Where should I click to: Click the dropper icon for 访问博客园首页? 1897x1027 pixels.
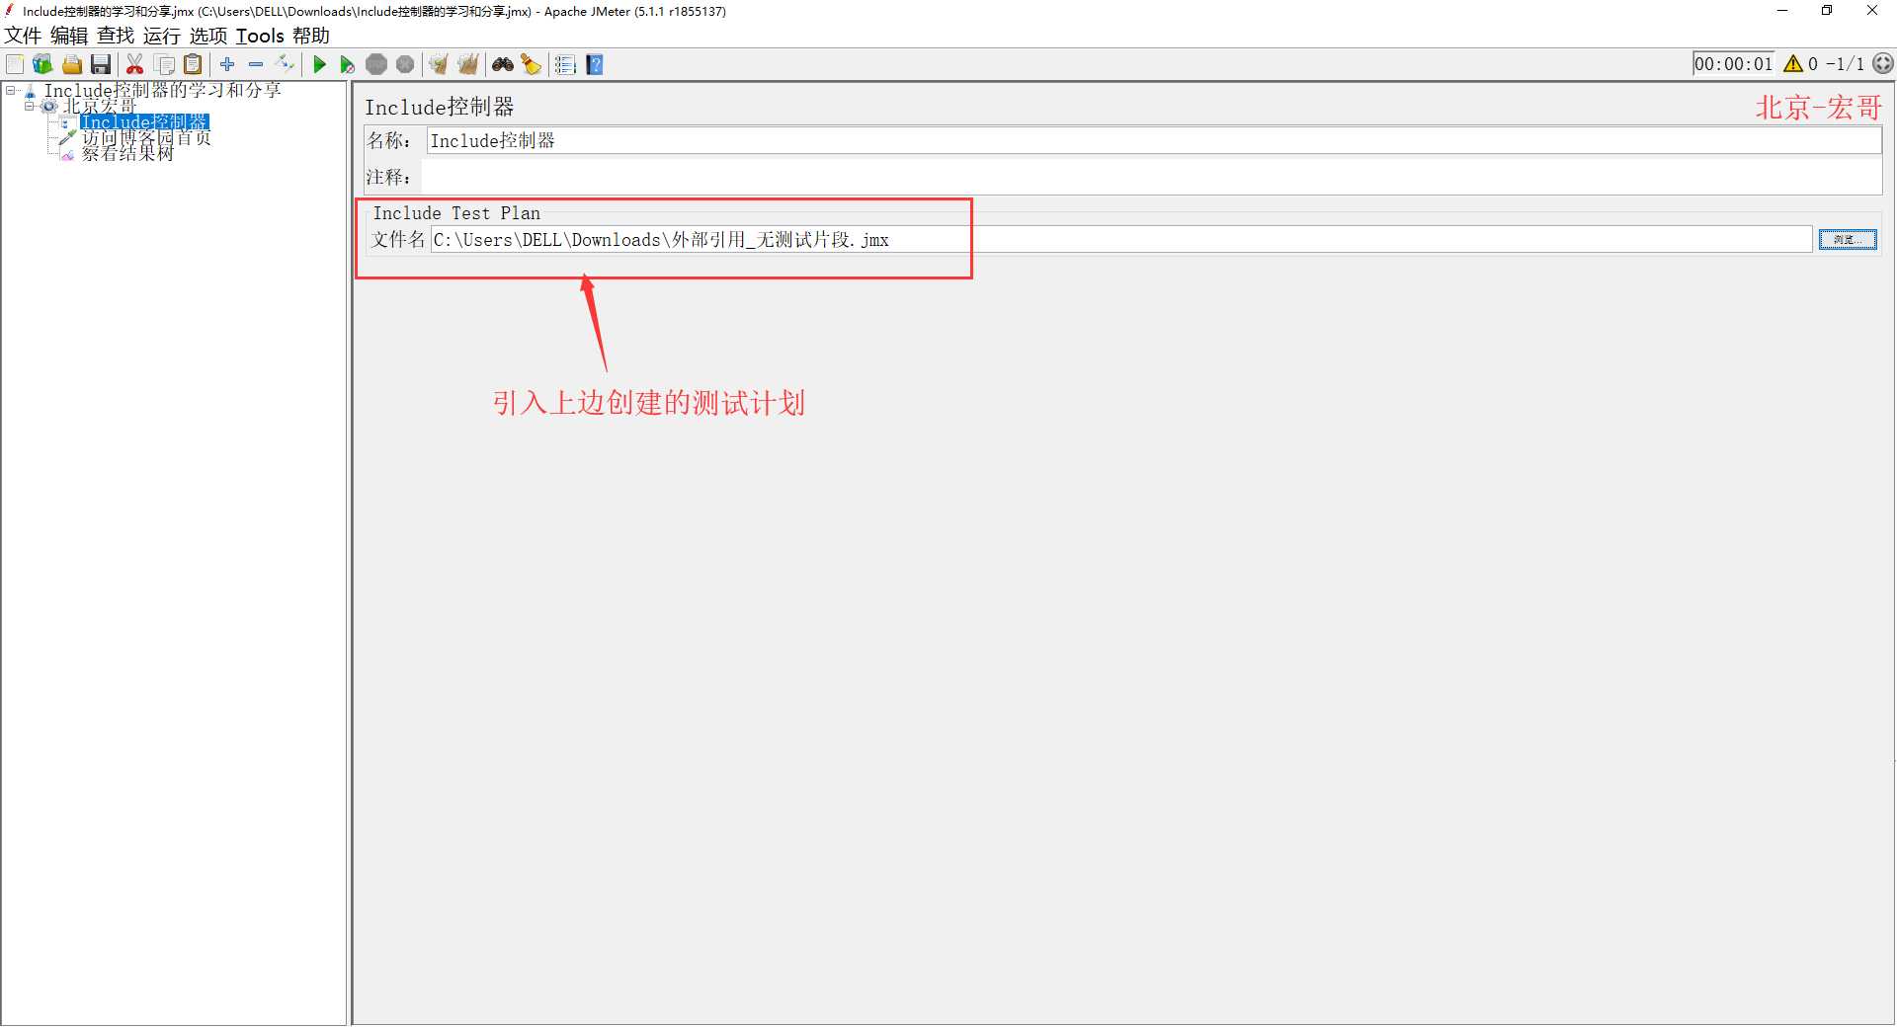(x=67, y=138)
